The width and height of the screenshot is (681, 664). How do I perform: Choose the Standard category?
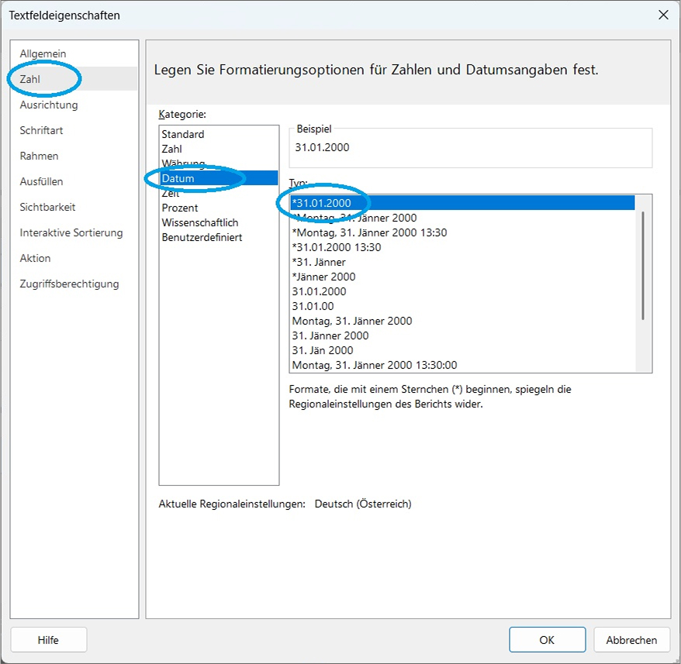pos(182,134)
